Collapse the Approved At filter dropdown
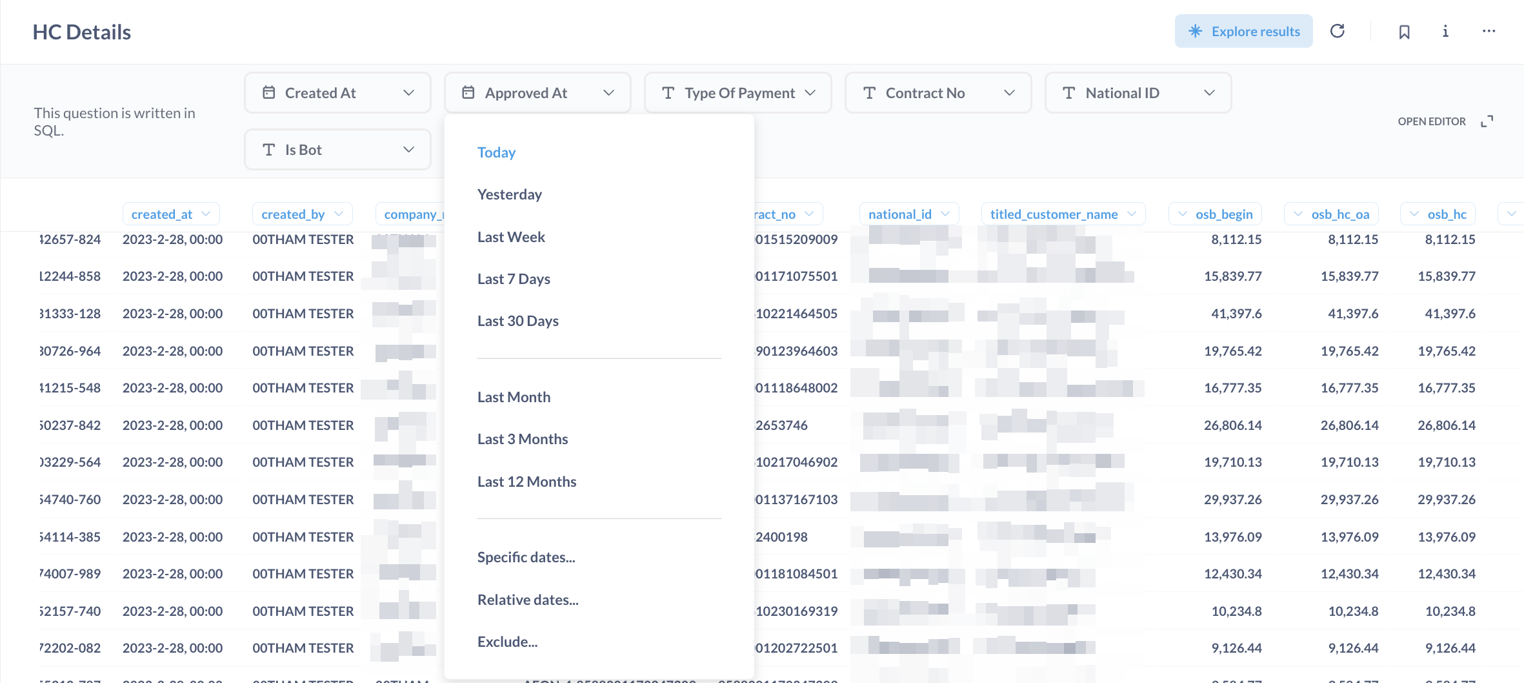 coord(537,93)
